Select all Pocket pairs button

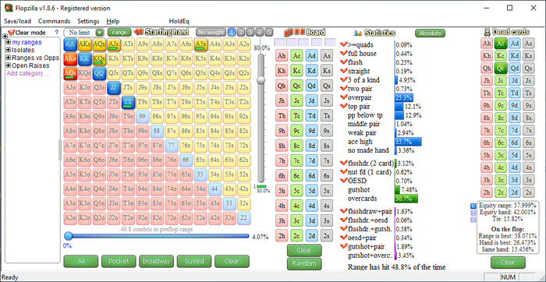point(119,261)
